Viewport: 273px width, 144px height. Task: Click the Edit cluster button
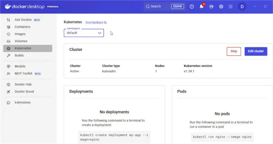pyautogui.click(x=256, y=51)
